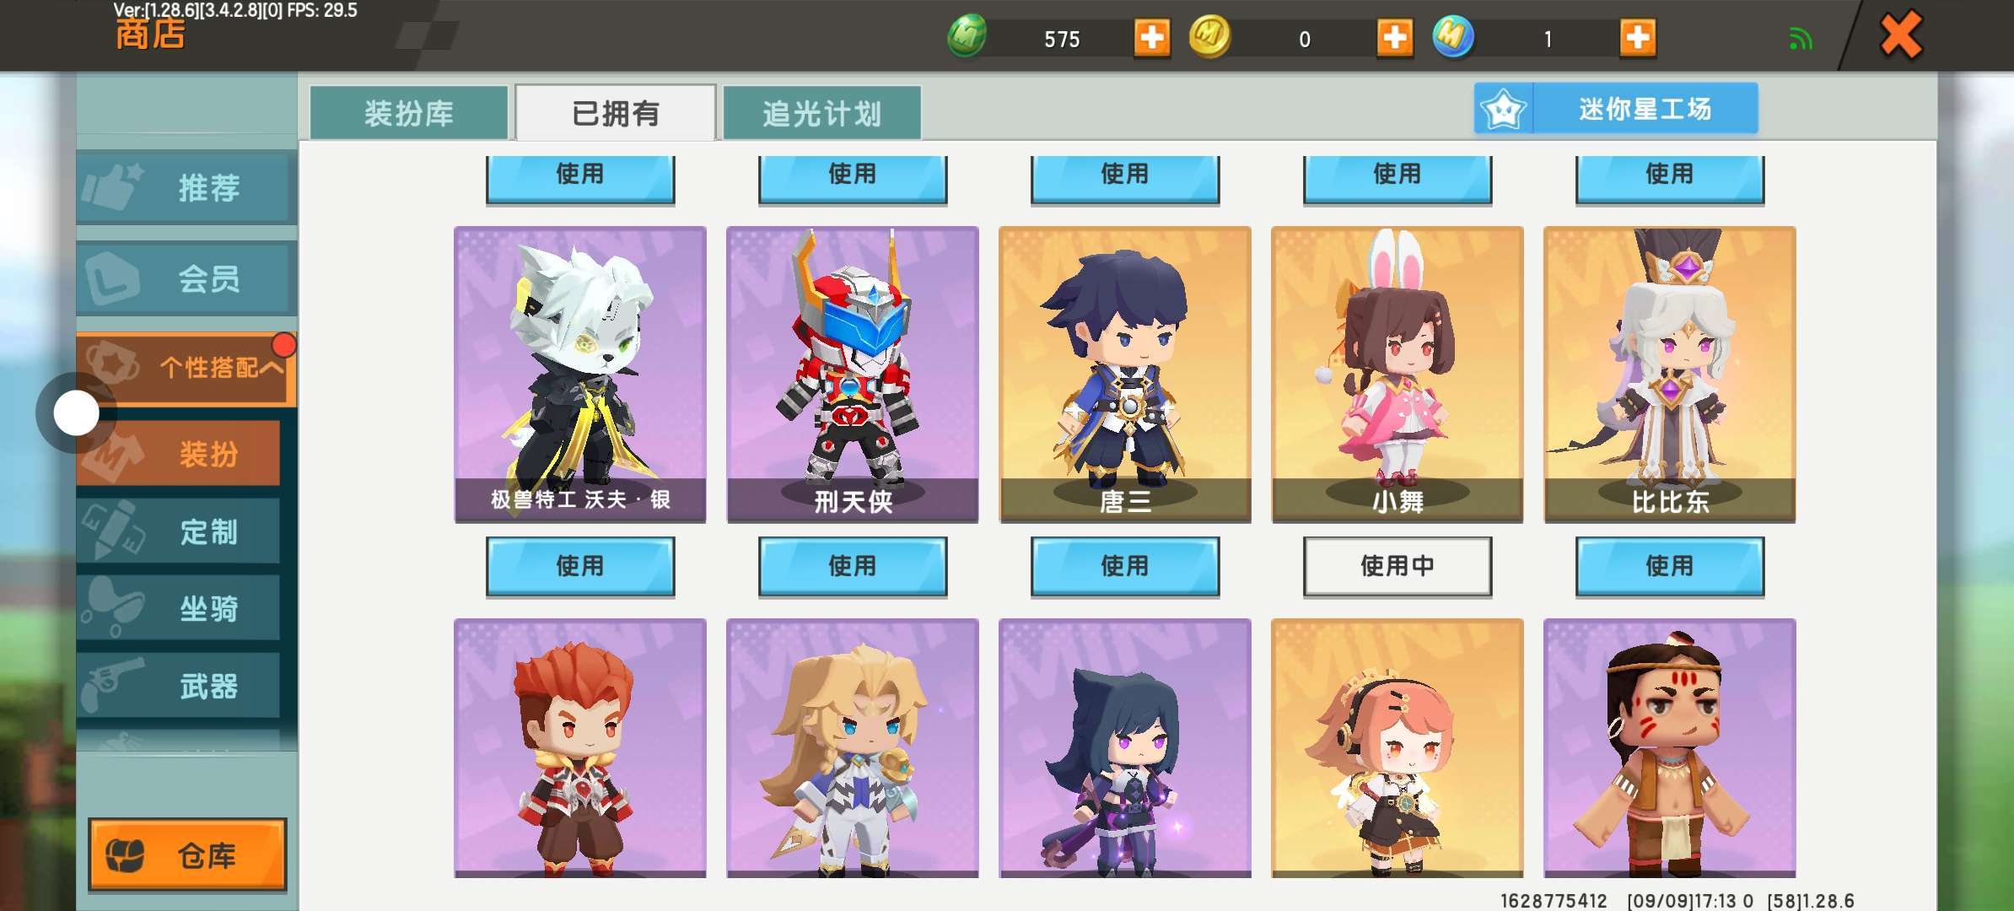Add more gold mini coins
The image size is (2014, 911).
[1395, 38]
